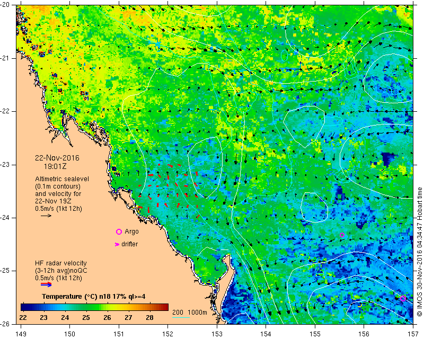Click the longitude axis label 149
Viewport: 424px width, 339px height.
[x=21, y=334]
